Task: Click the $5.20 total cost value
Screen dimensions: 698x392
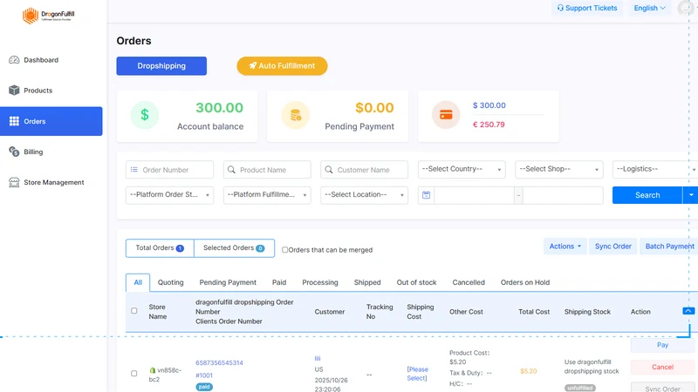Action: pyautogui.click(x=529, y=371)
